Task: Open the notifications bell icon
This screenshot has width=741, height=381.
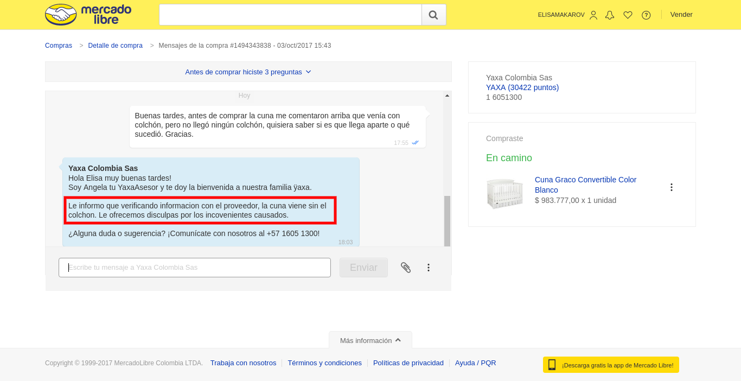Action: [610, 15]
